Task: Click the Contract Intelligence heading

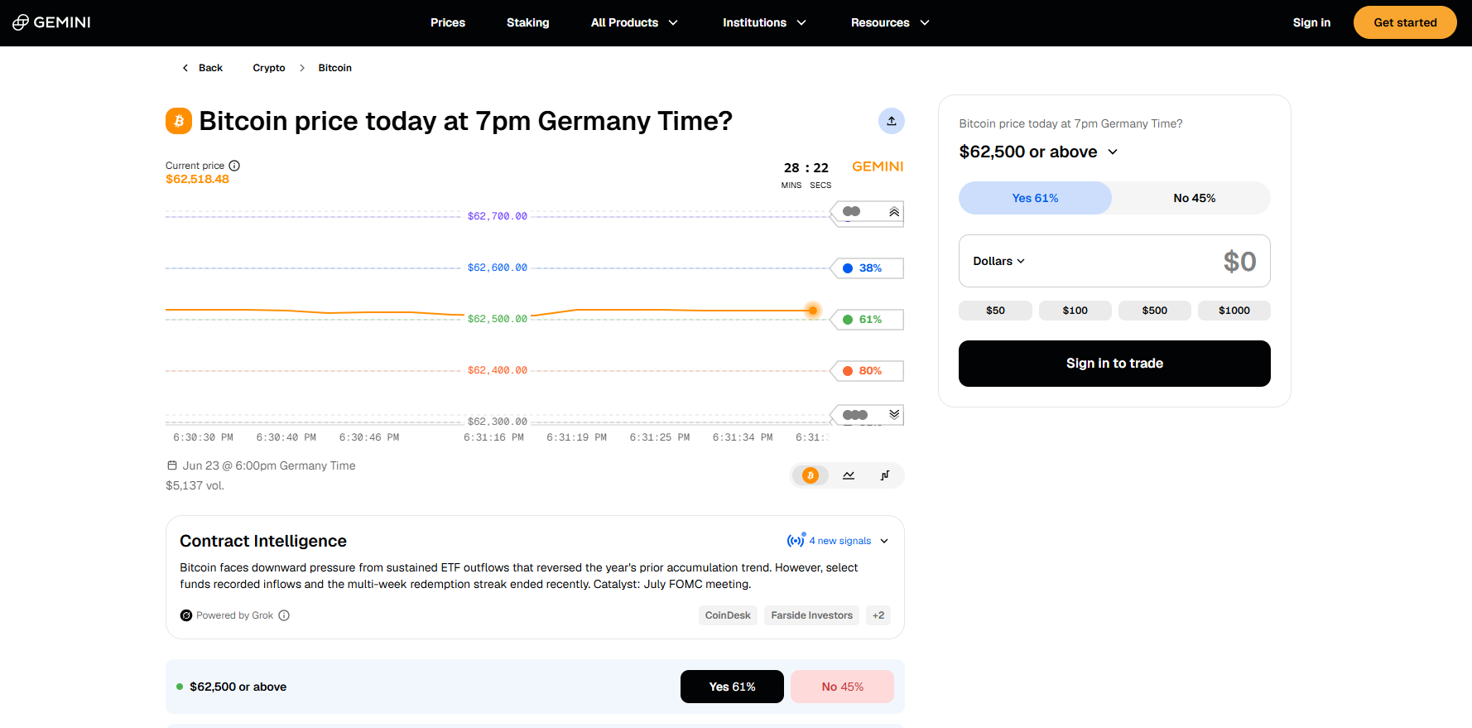Action: 263,541
